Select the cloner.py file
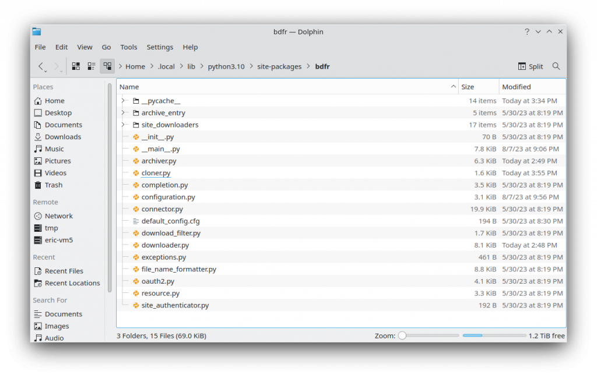Viewport: 597px width, 378px height. (156, 173)
